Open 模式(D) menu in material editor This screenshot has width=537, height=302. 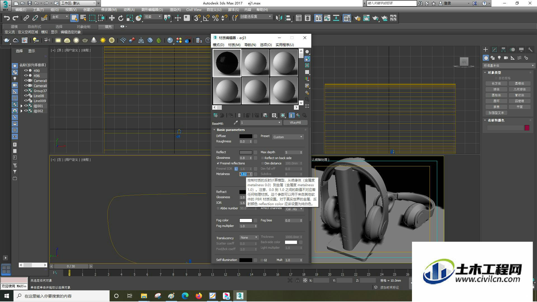218,45
